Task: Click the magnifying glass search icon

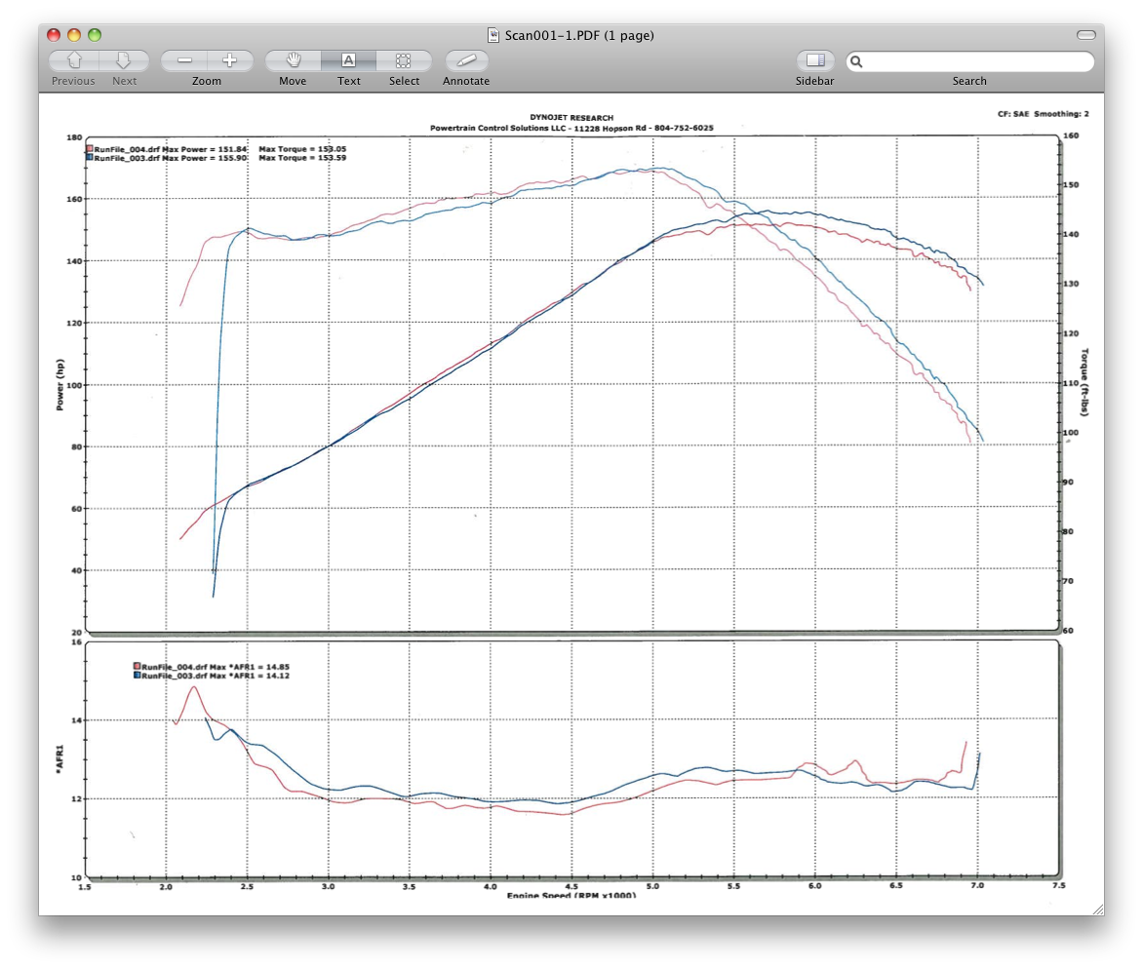Action: click(x=856, y=62)
